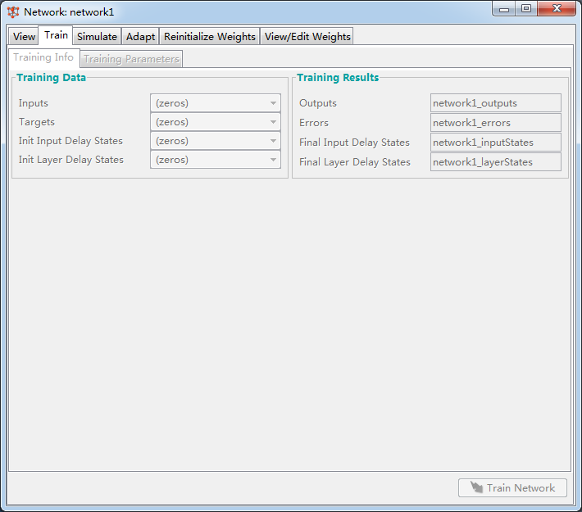Screen dimensions: 582x512
Task: Click the Training Data heading
Action: click(x=51, y=77)
